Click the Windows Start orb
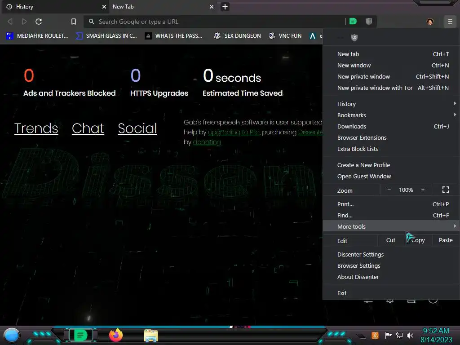The image size is (460, 345). pos(11,335)
